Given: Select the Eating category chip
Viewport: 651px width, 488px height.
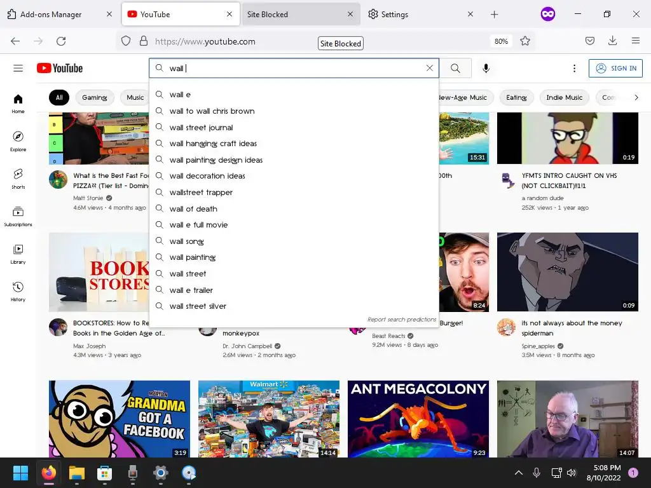Looking at the screenshot, I should tap(516, 97).
